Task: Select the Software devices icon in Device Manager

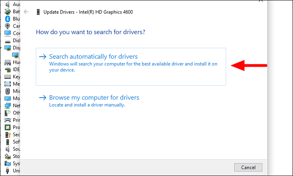Action: pos(8,142)
